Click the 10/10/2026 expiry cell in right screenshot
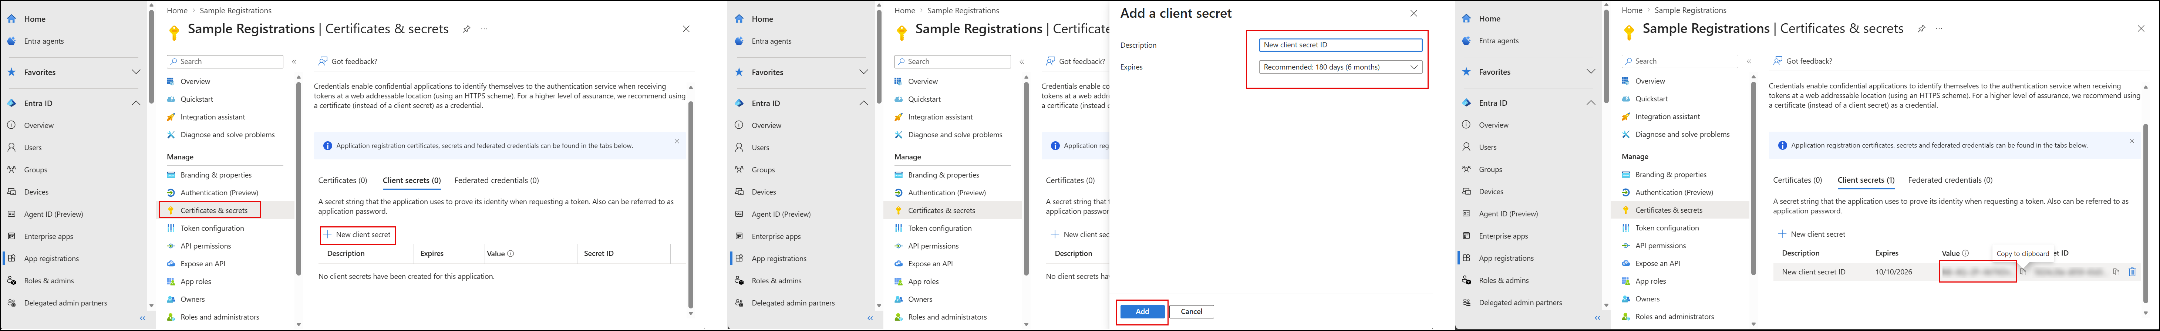The image size is (2160, 331). point(1893,272)
